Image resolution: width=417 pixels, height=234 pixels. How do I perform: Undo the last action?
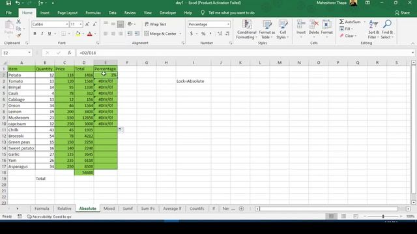click(18, 3)
